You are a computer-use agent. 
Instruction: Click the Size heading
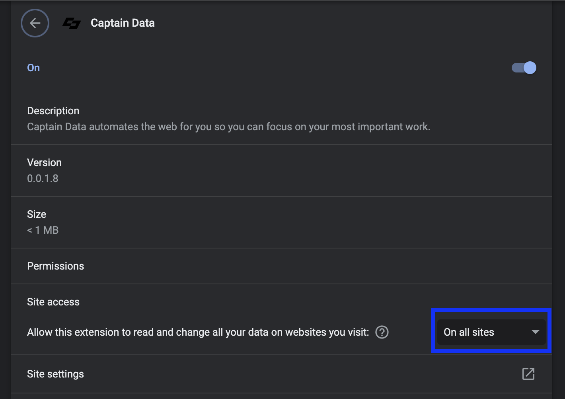tap(37, 214)
